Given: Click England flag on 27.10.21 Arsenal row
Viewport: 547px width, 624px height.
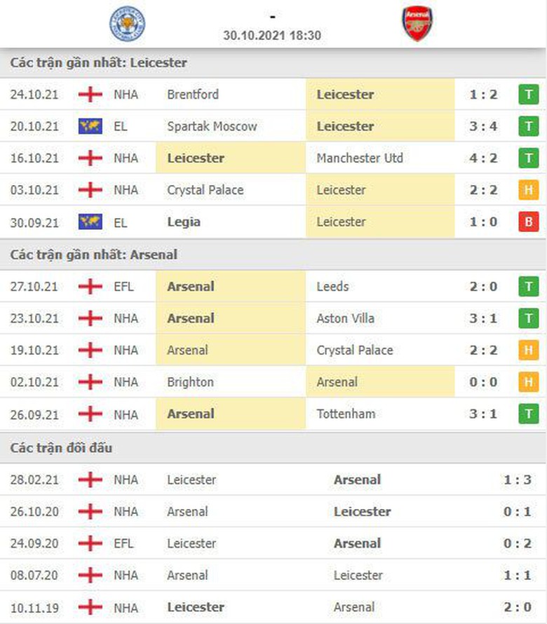Looking at the screenshot, I should pyautogui.click(x=90, y=286).
